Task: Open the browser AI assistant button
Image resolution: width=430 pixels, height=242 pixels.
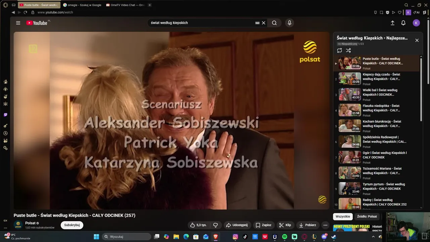Action: pos(416,12)
